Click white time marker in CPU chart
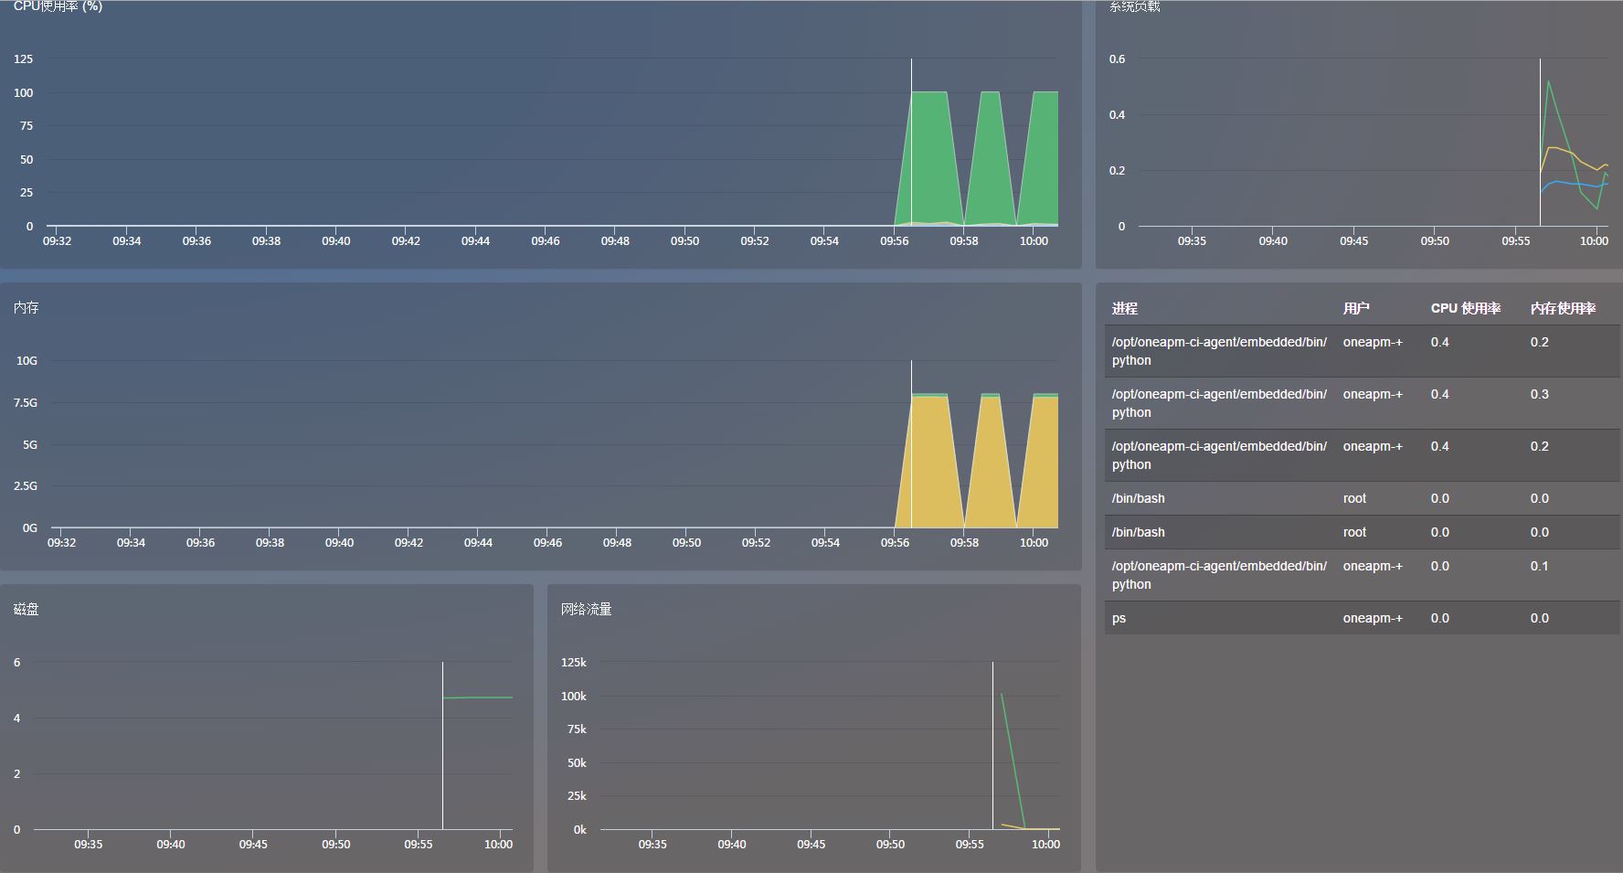 click(911, 142)
